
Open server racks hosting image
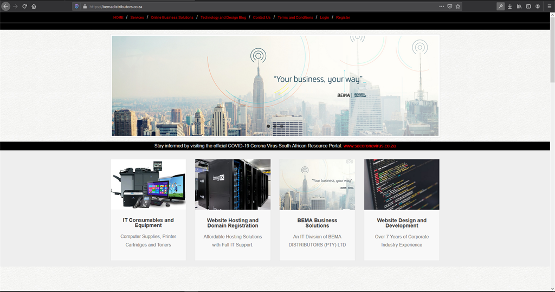(233, 184)
